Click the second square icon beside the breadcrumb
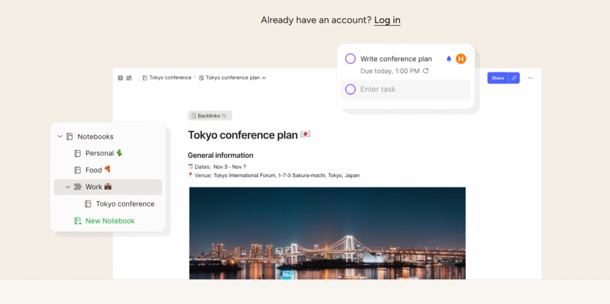 point(129,78)
